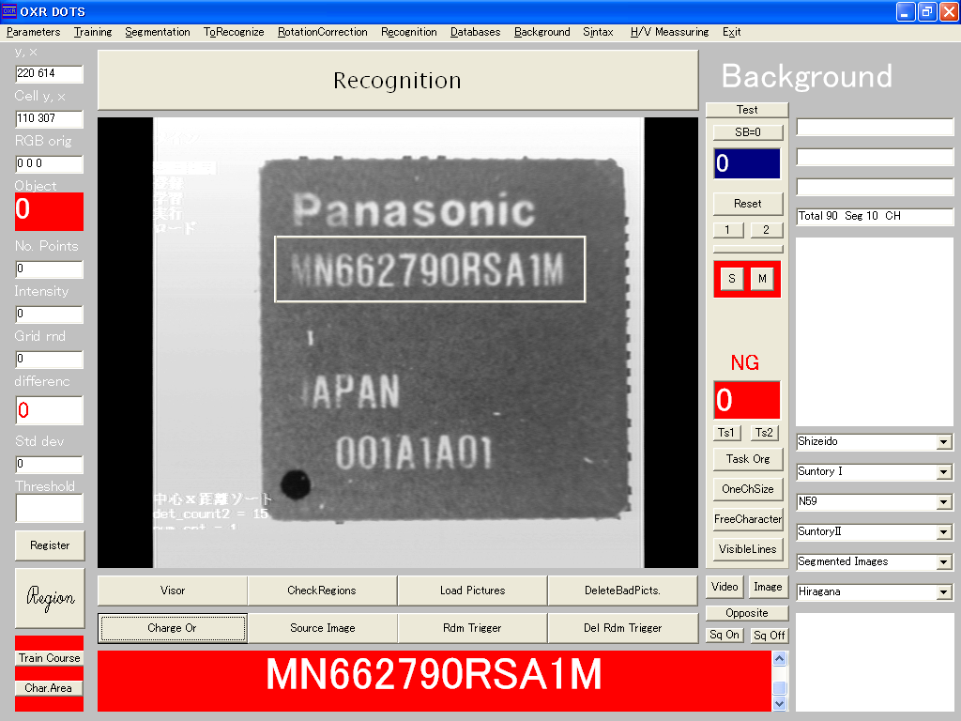The image size is (961, 721).
Task: Turn Sq Off
Action: [770, 636]
